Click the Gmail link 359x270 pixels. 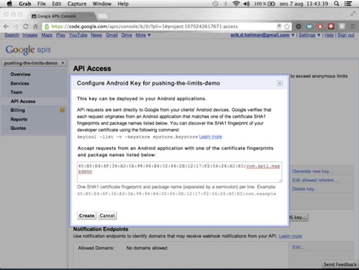click(x=112, y=35)
